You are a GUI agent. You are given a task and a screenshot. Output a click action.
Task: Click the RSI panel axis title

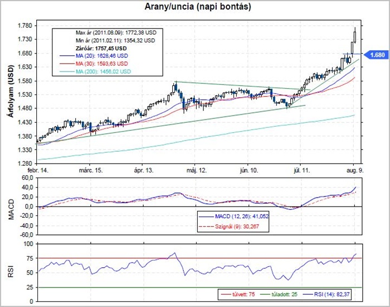tap(9, 272)
